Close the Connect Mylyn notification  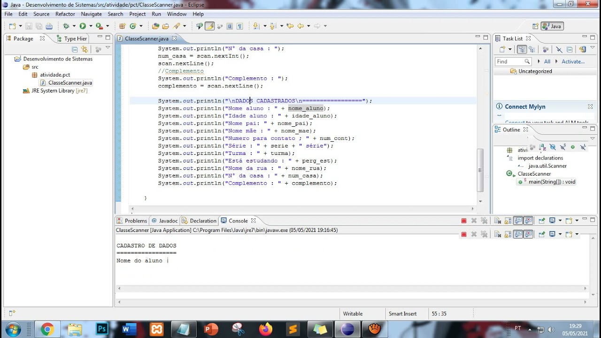(x=590, y=107)
